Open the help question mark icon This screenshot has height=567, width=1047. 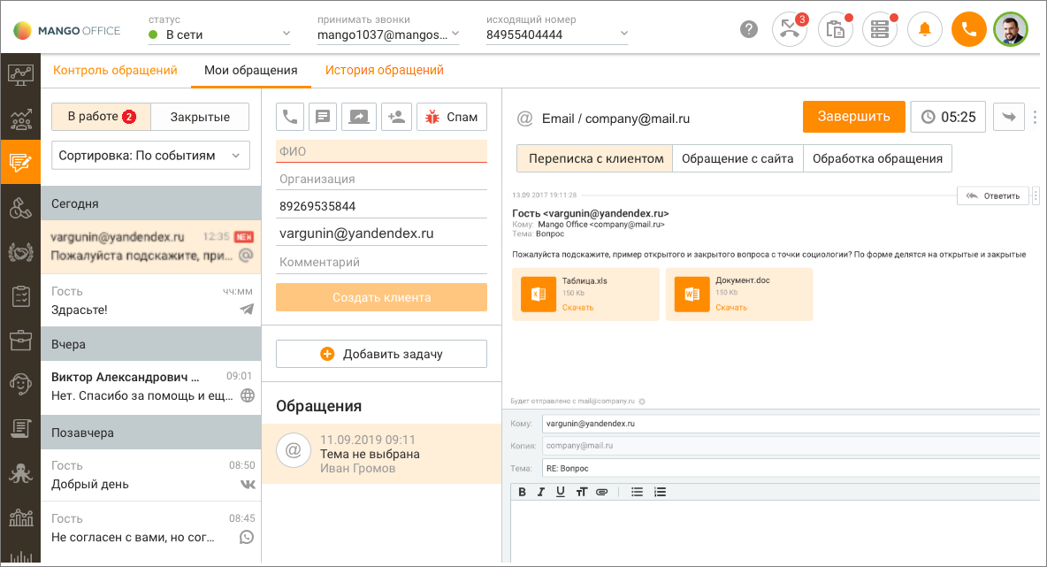click(748, 29)
